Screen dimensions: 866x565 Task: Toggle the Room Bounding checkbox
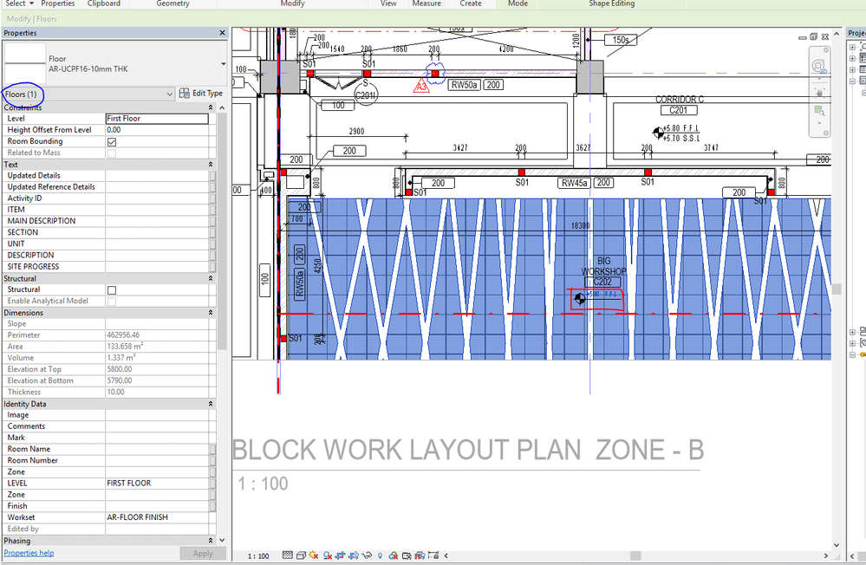pos(112,142)
